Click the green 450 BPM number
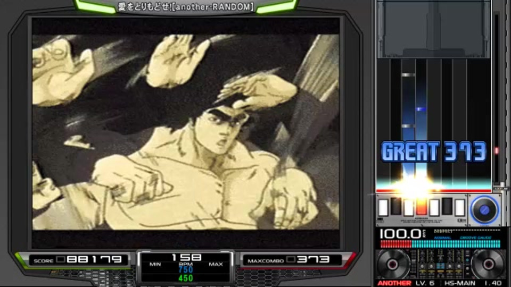Screen dimensions: 511x287 coord(186,278)
